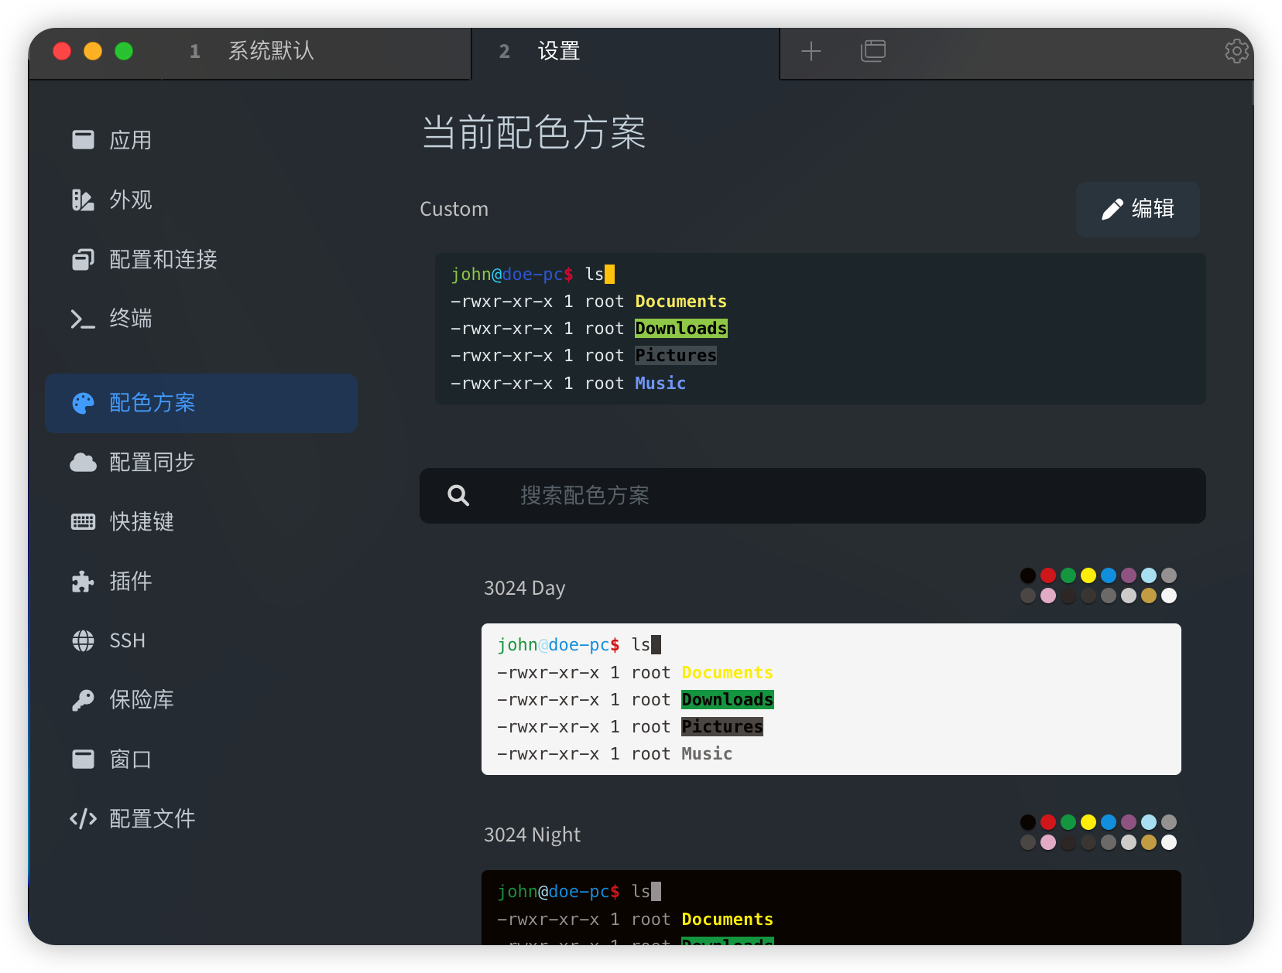Click the profiles window icon in tab bar

point(873,51)
